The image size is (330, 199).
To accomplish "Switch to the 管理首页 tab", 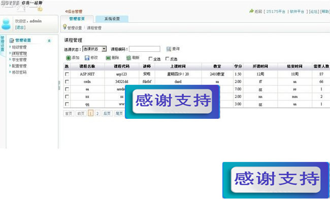I will click(x=77, y=19).
